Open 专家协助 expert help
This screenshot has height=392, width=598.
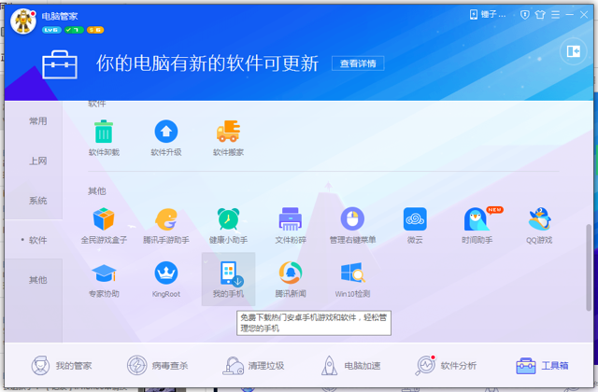(104, 279)
